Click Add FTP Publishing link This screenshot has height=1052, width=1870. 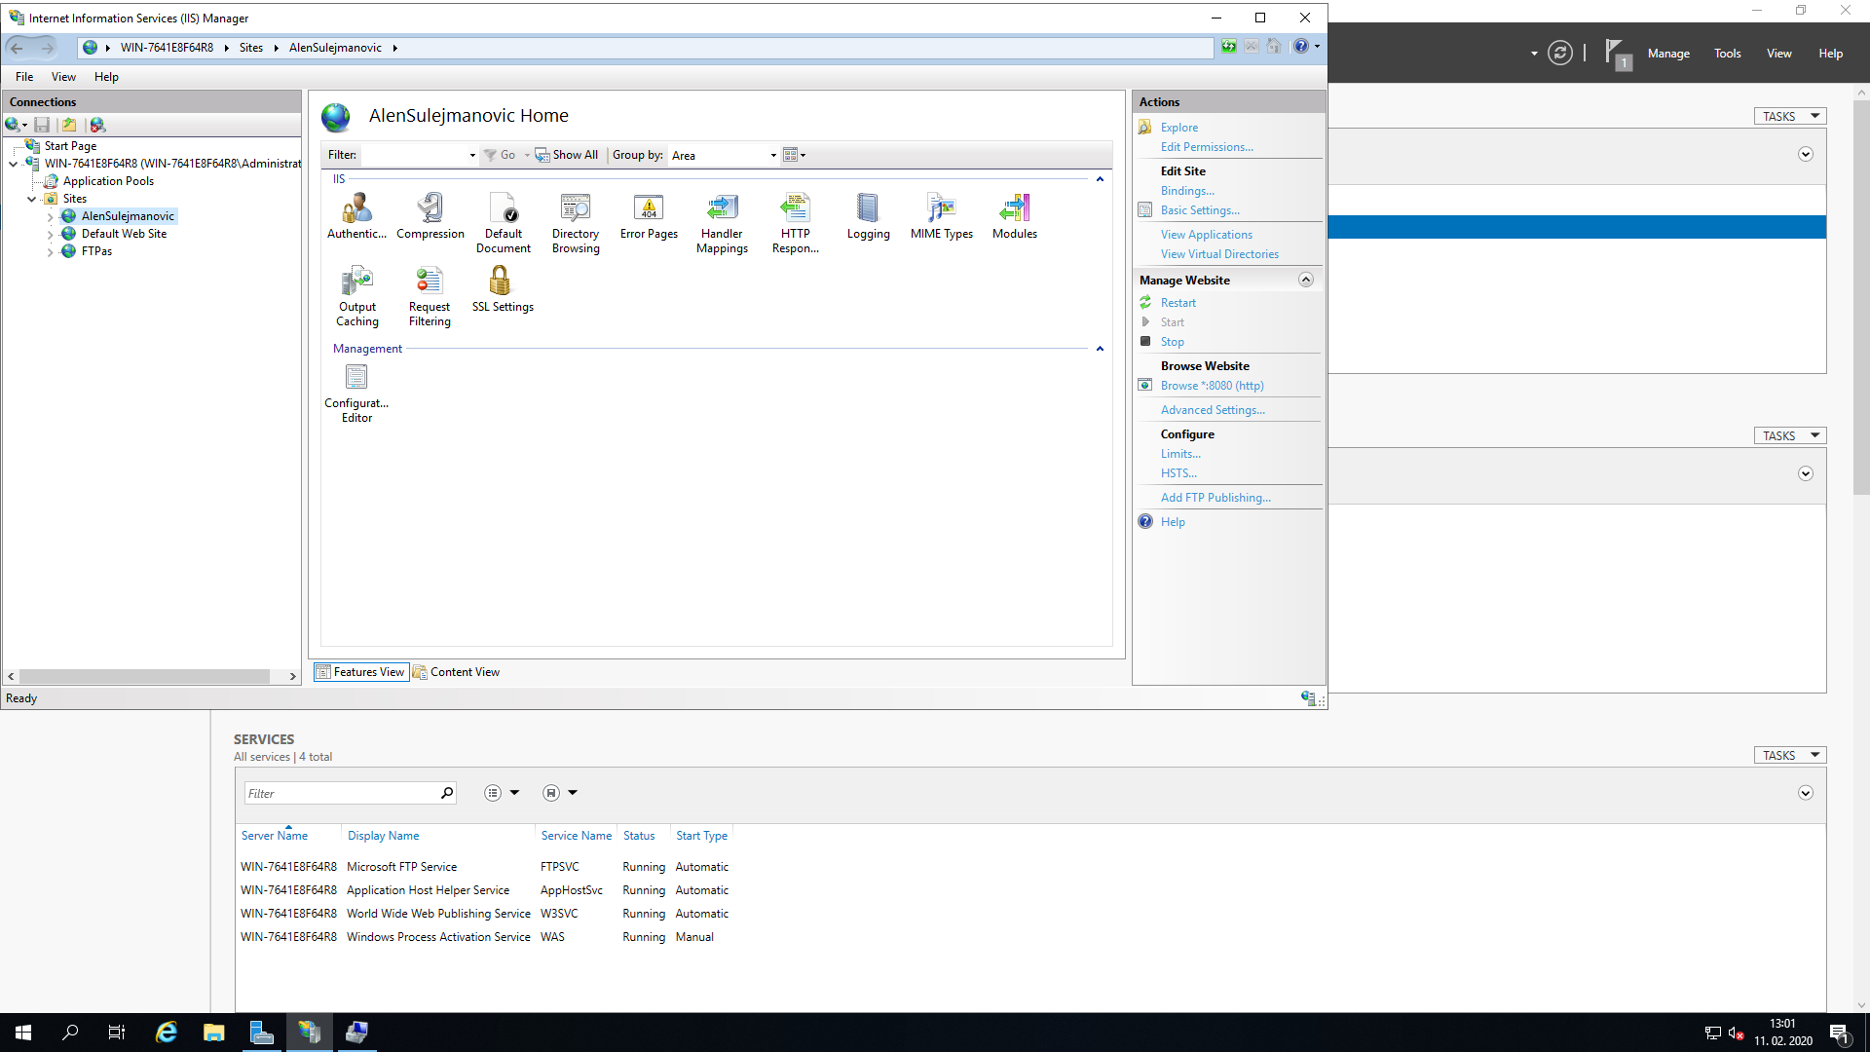click(1215, 498)
